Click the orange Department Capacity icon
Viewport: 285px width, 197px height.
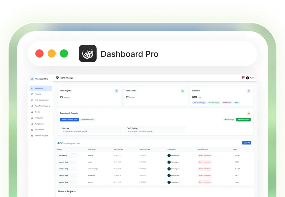[x=248, y=113]
